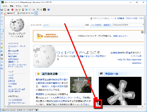This screenshot has width=147, height=112.
Task: Click the vertical scrollbar thumb
Action: [145, 26]
